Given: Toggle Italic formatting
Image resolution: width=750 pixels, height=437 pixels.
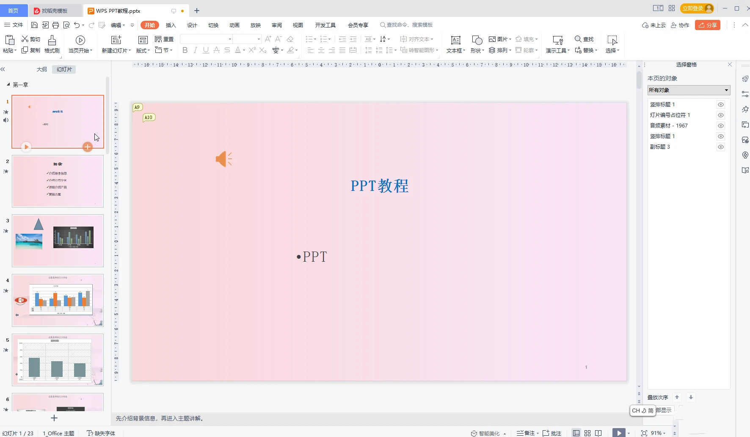Looking at the screenshot, I should pyautogui.click(x=195, y=50).
